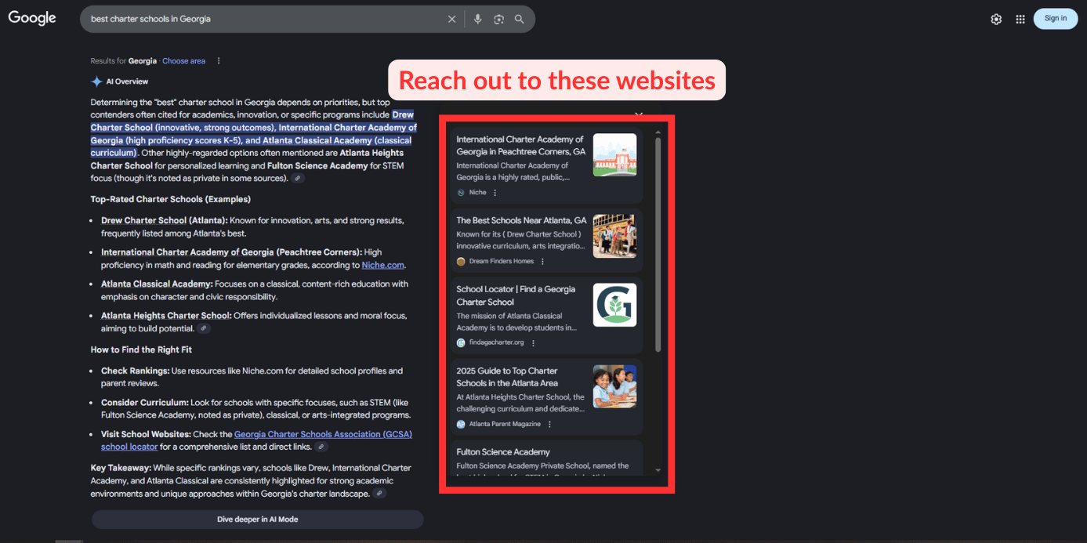Screen dimensions: 1087x543
Task: Click the 'Check Rankings:' bullet text
Action: [x=135, y=371]
